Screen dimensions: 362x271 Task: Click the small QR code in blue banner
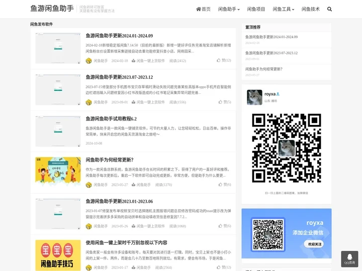(x=268, y=234)
